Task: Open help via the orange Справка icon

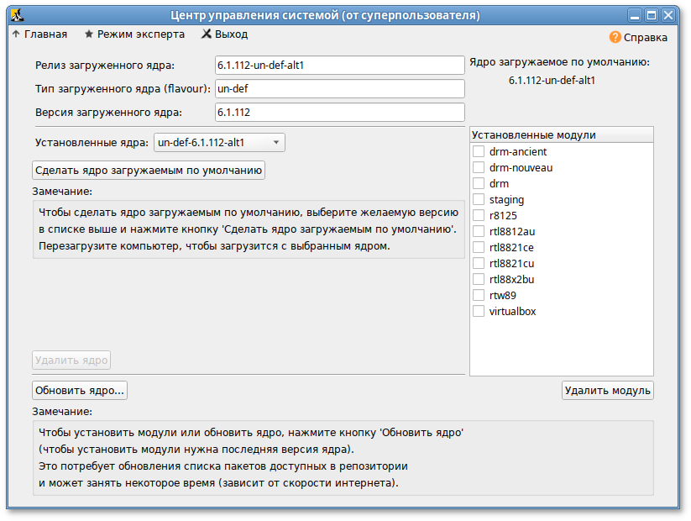Action: [615, 37]
